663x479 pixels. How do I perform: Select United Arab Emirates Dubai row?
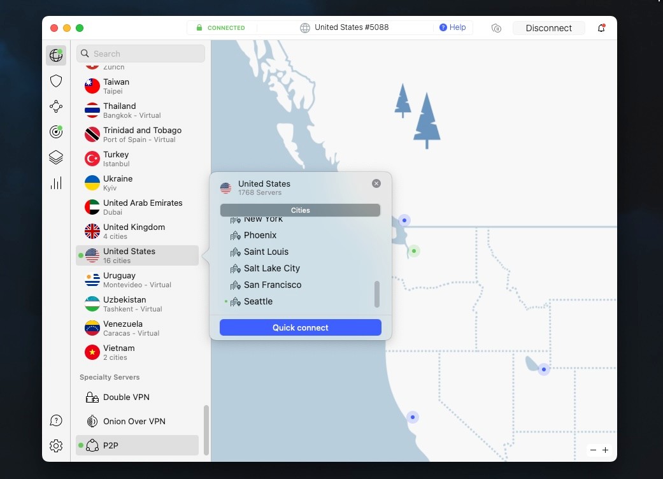click(137, 207)
